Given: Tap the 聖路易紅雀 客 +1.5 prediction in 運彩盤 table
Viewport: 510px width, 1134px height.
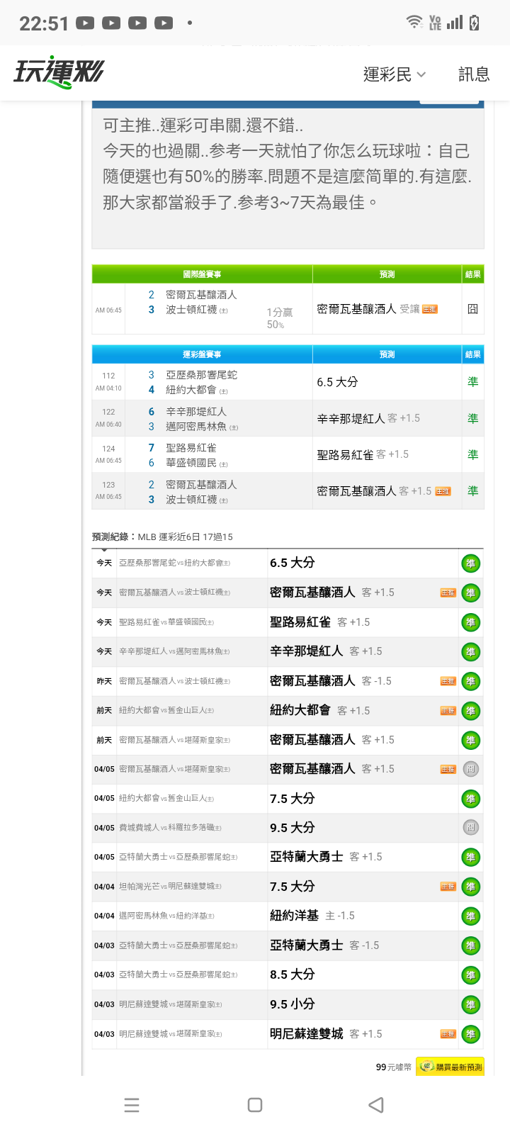Looking at the screenshot, I should pyautogui.click(x=363, y=455).
